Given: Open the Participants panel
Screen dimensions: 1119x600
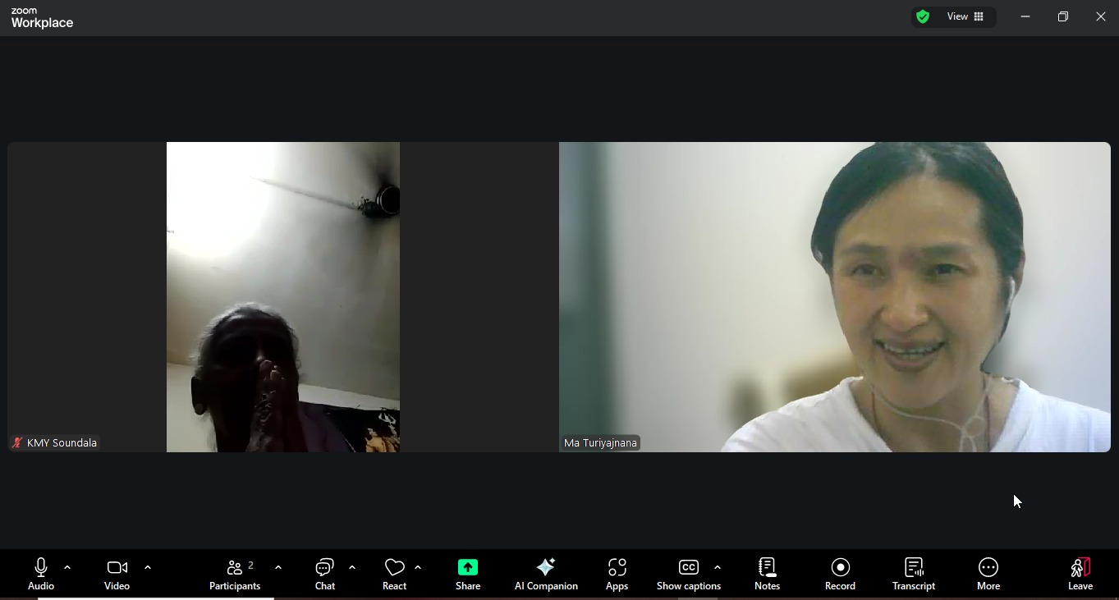Looking at the screenshot, I should [x=235, y=574].
